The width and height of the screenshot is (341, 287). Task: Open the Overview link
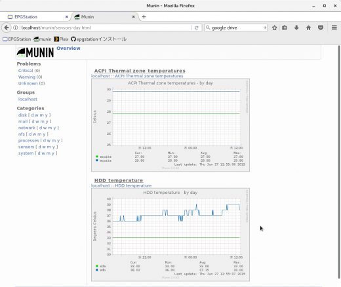point(68,48)
